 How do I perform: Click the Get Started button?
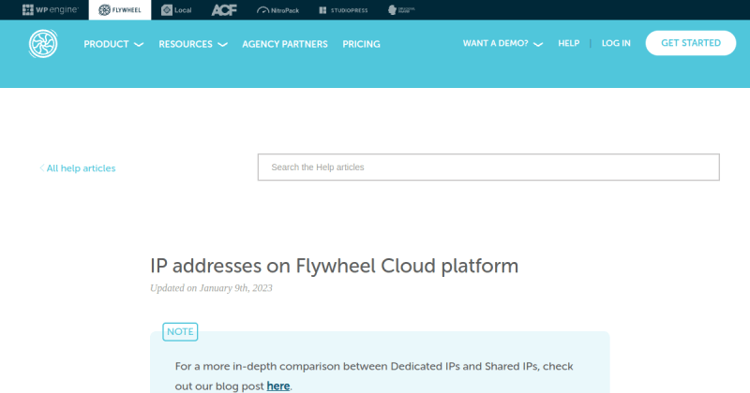tap(691, 43)
